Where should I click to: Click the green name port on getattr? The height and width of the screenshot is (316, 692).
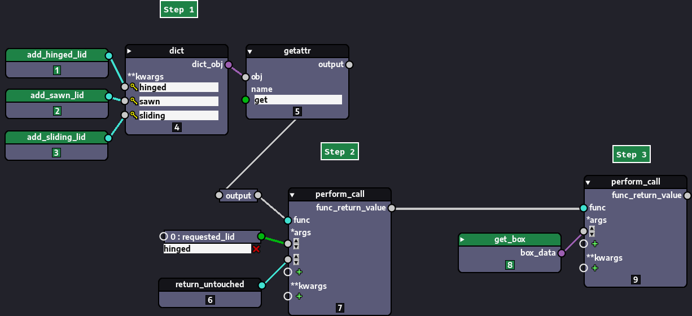(246, 100)
